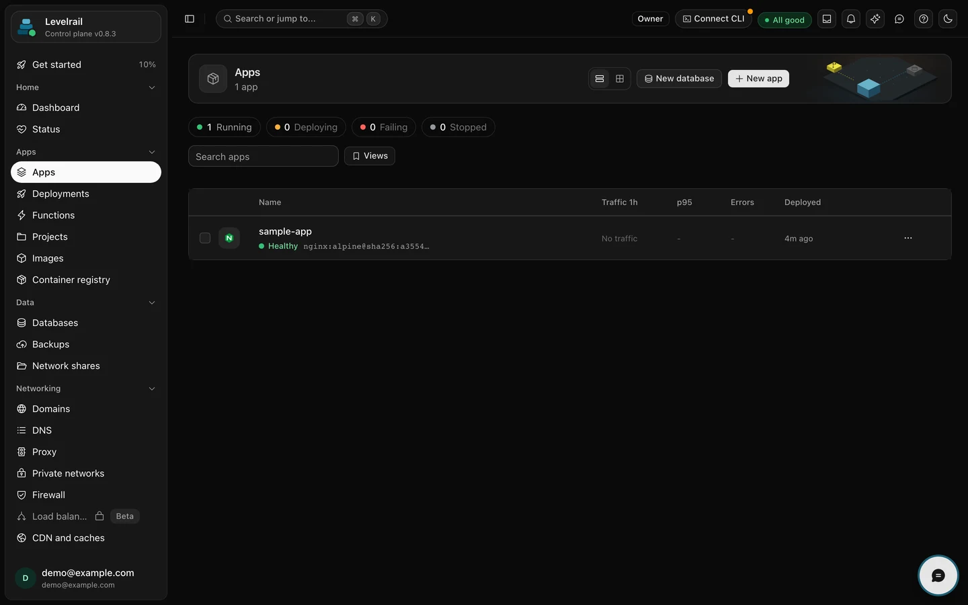Filter by Stopped apps

click(458, 127)
